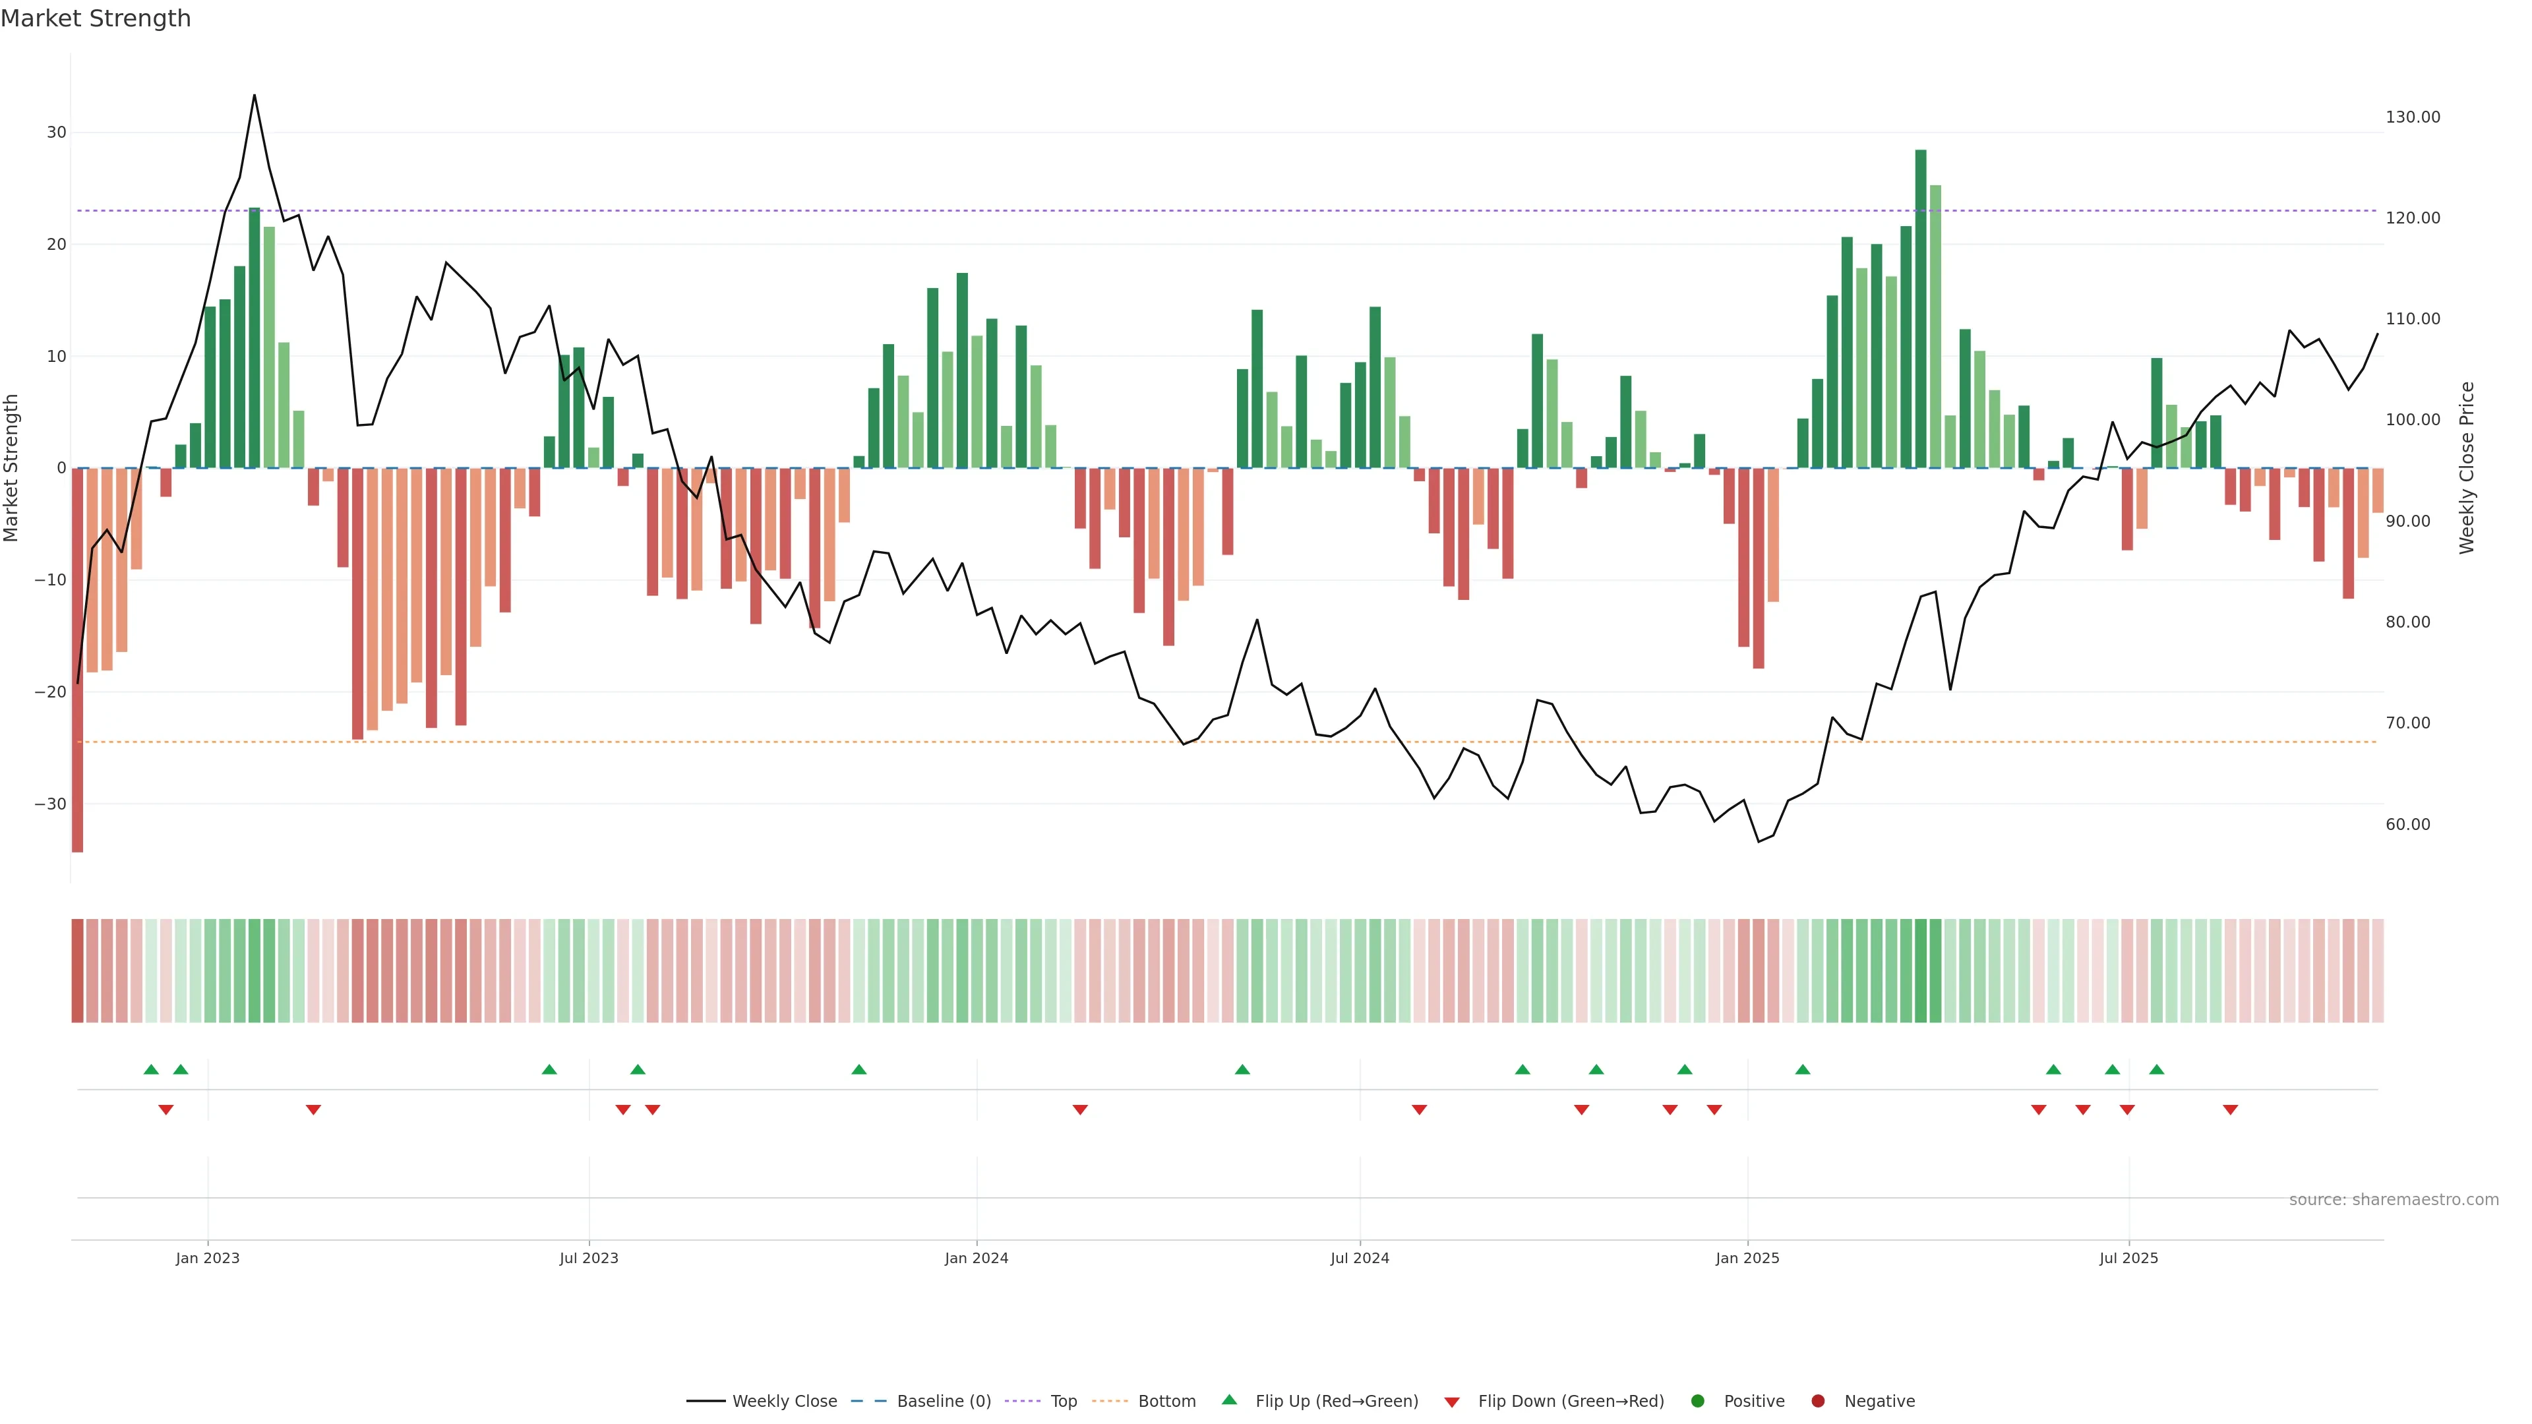Click the flip-up marker before Jan 2024
The width and height of the screenshot is (2532, 1424).
[859, 1069]
